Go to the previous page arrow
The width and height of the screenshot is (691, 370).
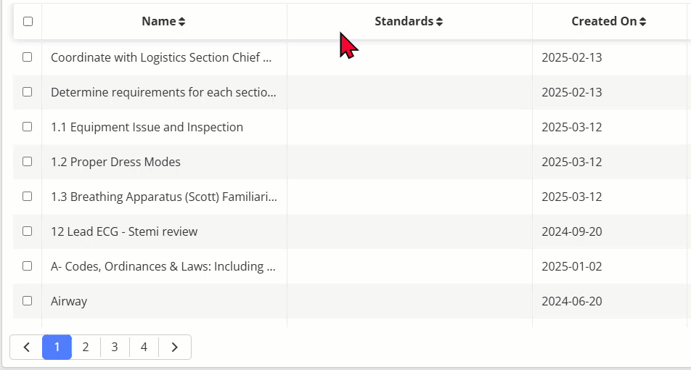click(x=26, y=347)
